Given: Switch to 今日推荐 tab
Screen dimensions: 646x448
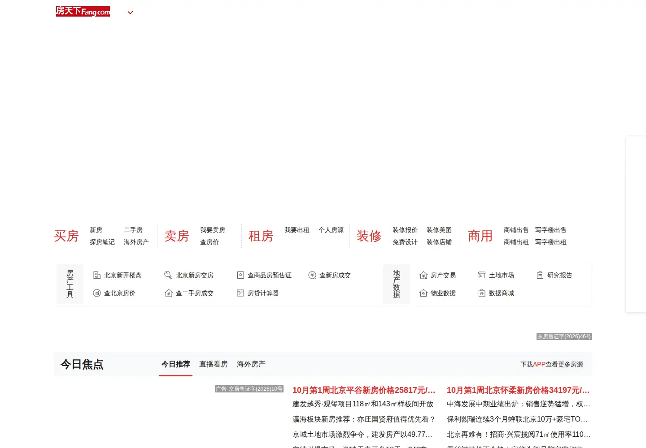Looking at the screenshot, I should pyautogui.click(x=176, y=364).
